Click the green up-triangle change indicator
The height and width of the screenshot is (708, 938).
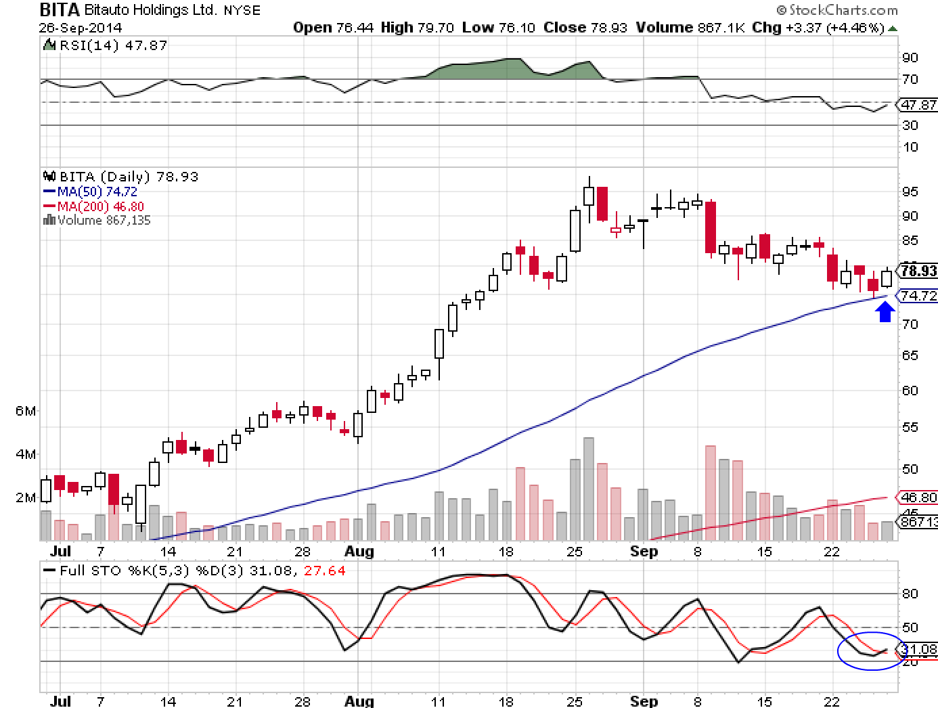(x=893, y=28)
